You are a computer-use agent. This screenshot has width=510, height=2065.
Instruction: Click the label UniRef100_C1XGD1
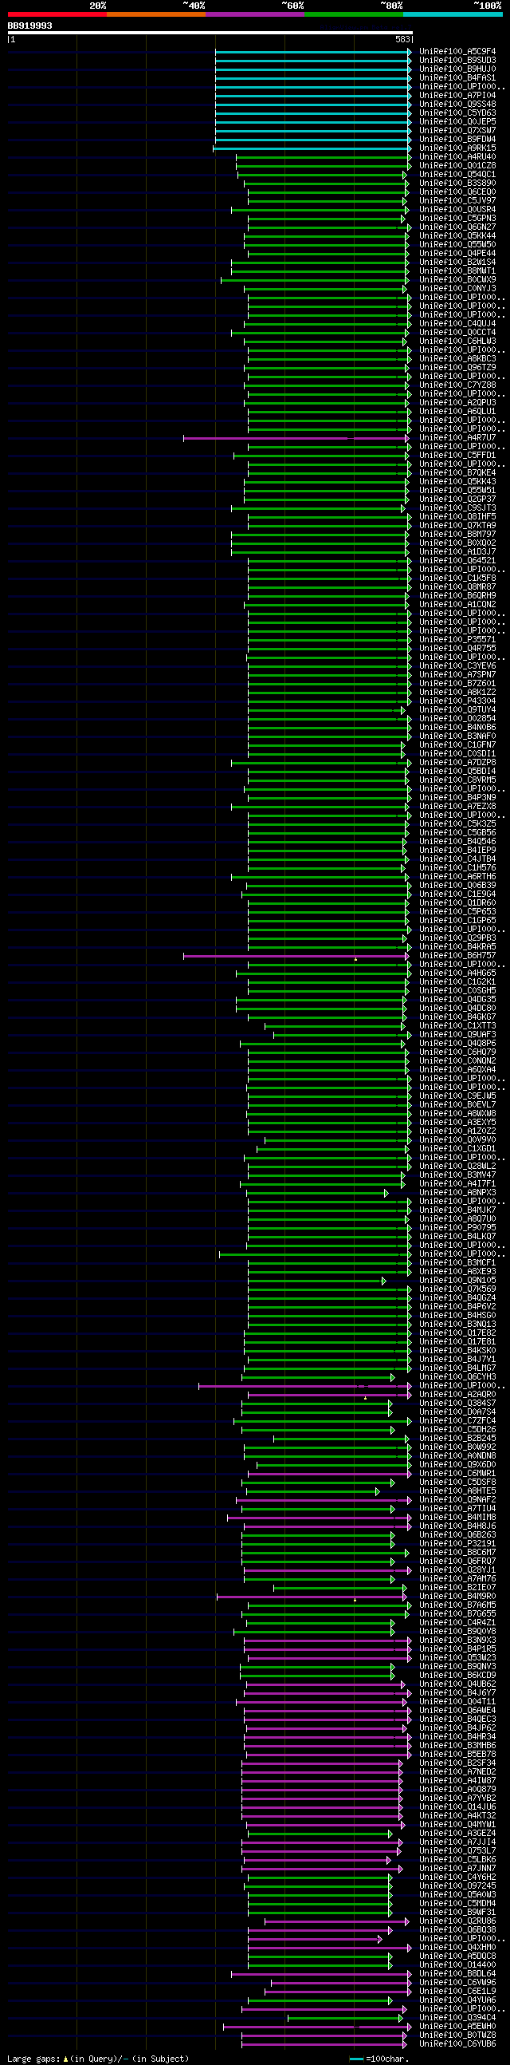[457, 1149]
